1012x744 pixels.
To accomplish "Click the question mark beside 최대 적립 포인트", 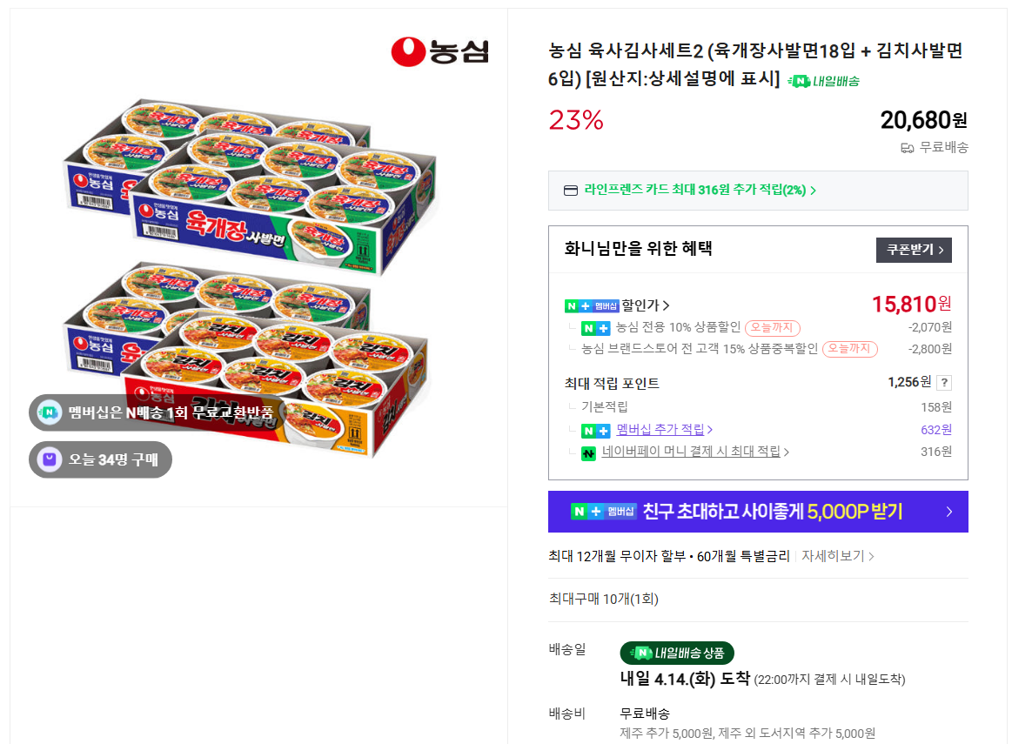I will pos(942,382).
